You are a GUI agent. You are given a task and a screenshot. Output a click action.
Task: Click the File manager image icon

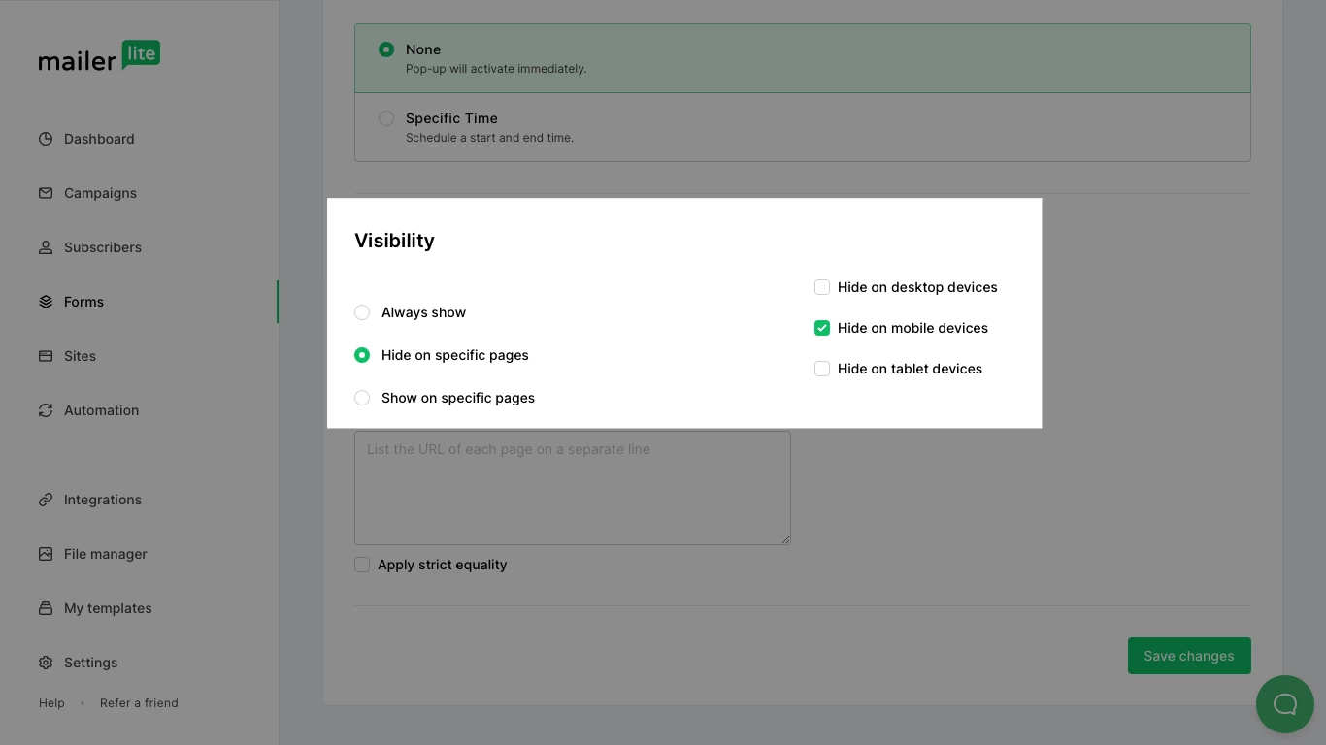46,554
